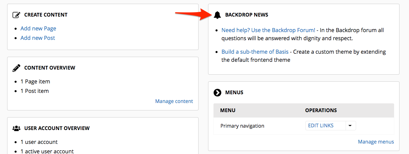The image size is (409, 154).
Task: Click the BACKDROP NEWS heading
Action: point(247,15)
